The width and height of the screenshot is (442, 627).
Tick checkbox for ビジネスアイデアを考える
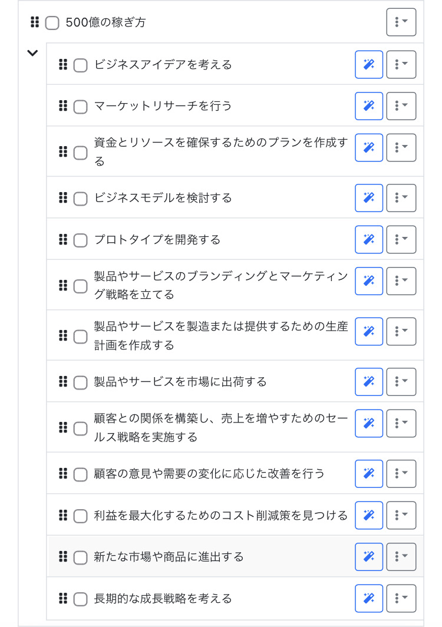click(x=80, y=65)
